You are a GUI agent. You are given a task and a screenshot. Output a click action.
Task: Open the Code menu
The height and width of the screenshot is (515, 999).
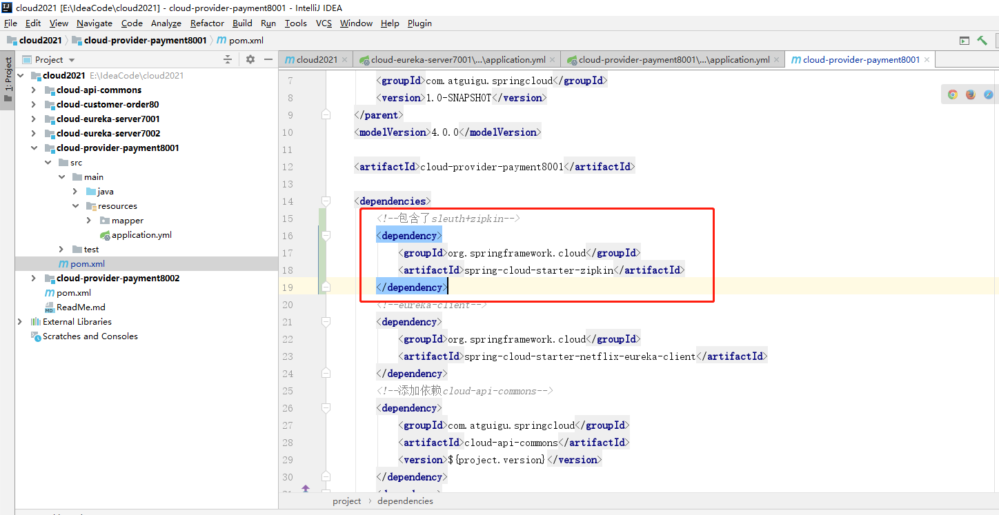point(132,23)
